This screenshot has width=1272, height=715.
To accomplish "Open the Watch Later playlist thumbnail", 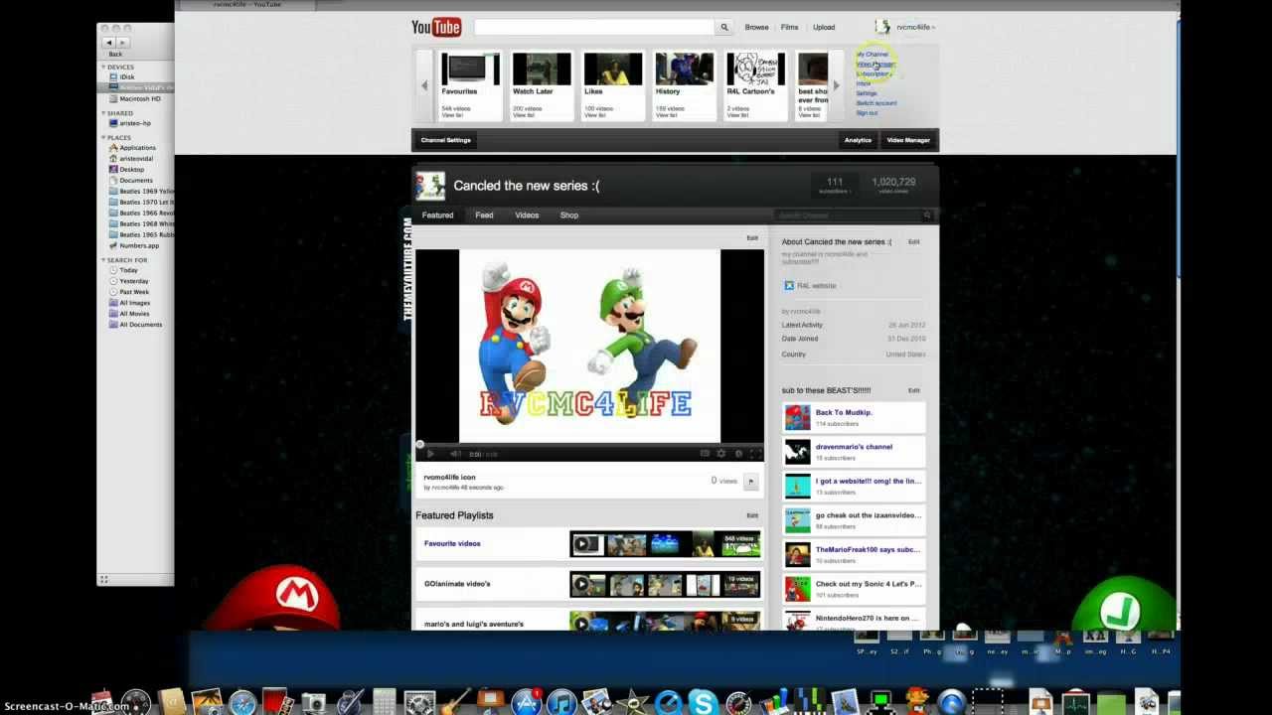I will tap(542, 69).
